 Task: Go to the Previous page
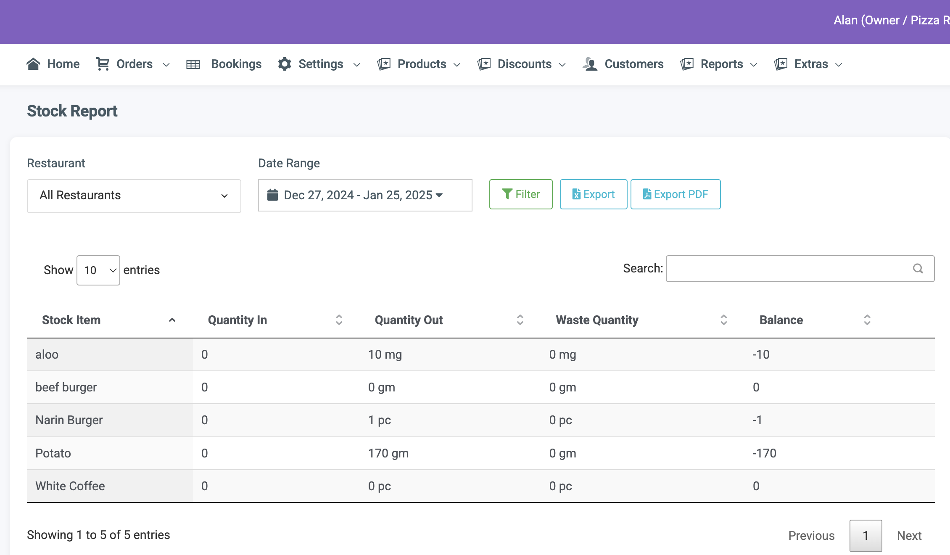pyautogui.click(x=811, y=536)
